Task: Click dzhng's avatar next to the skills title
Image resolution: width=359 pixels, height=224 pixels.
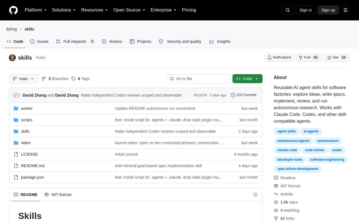Action: (12, 58)
